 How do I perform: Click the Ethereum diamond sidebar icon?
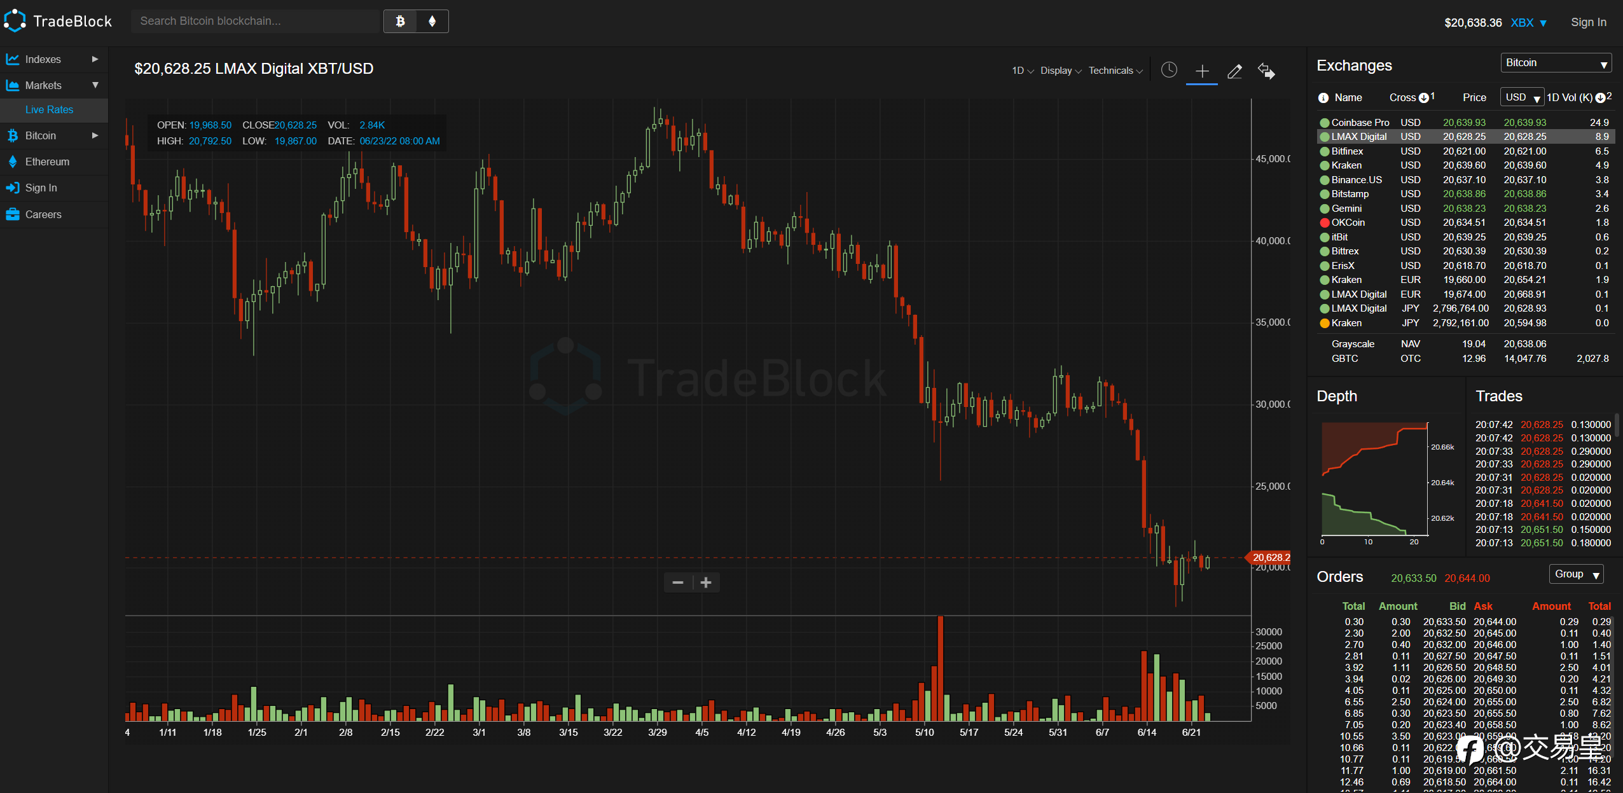pos(13,162)
